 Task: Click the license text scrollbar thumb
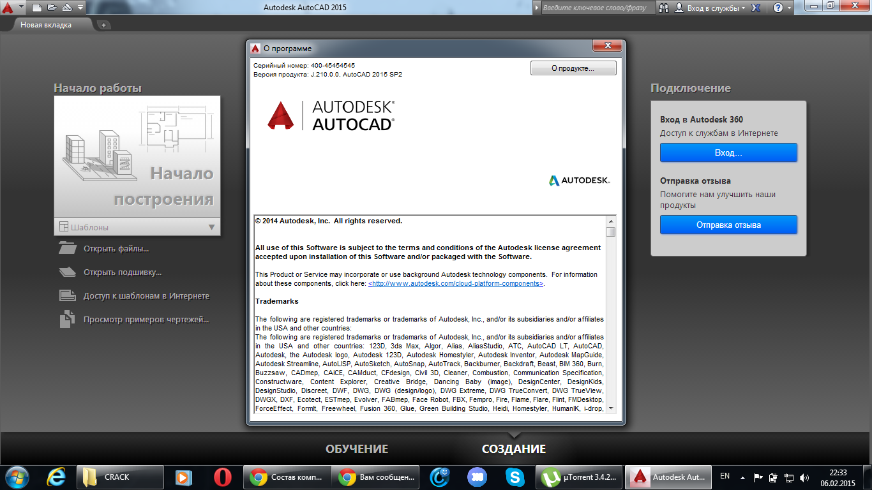[611, 232]
